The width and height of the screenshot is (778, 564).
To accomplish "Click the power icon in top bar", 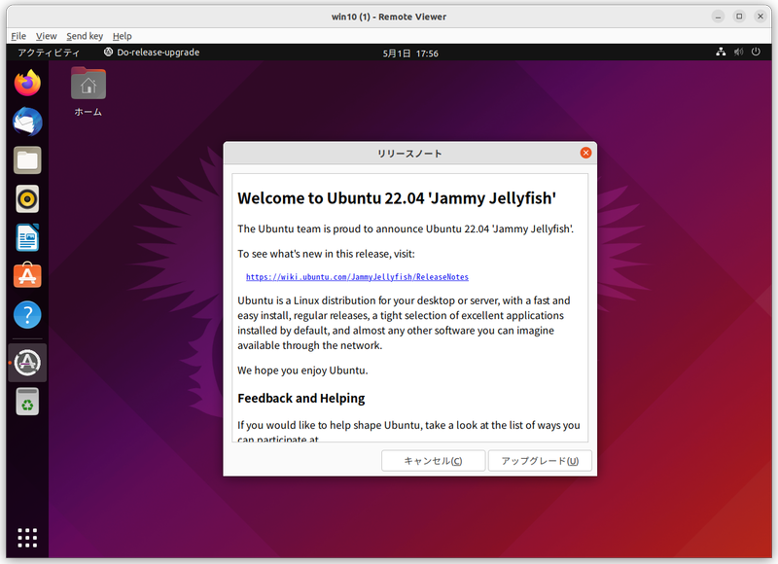I will pos(756,53).
